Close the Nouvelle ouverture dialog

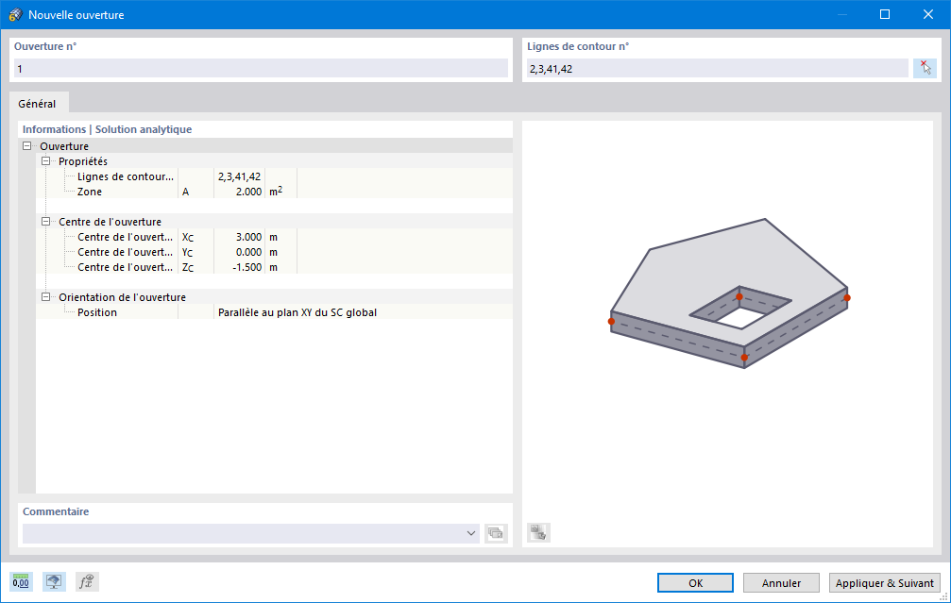click(928, 14)
